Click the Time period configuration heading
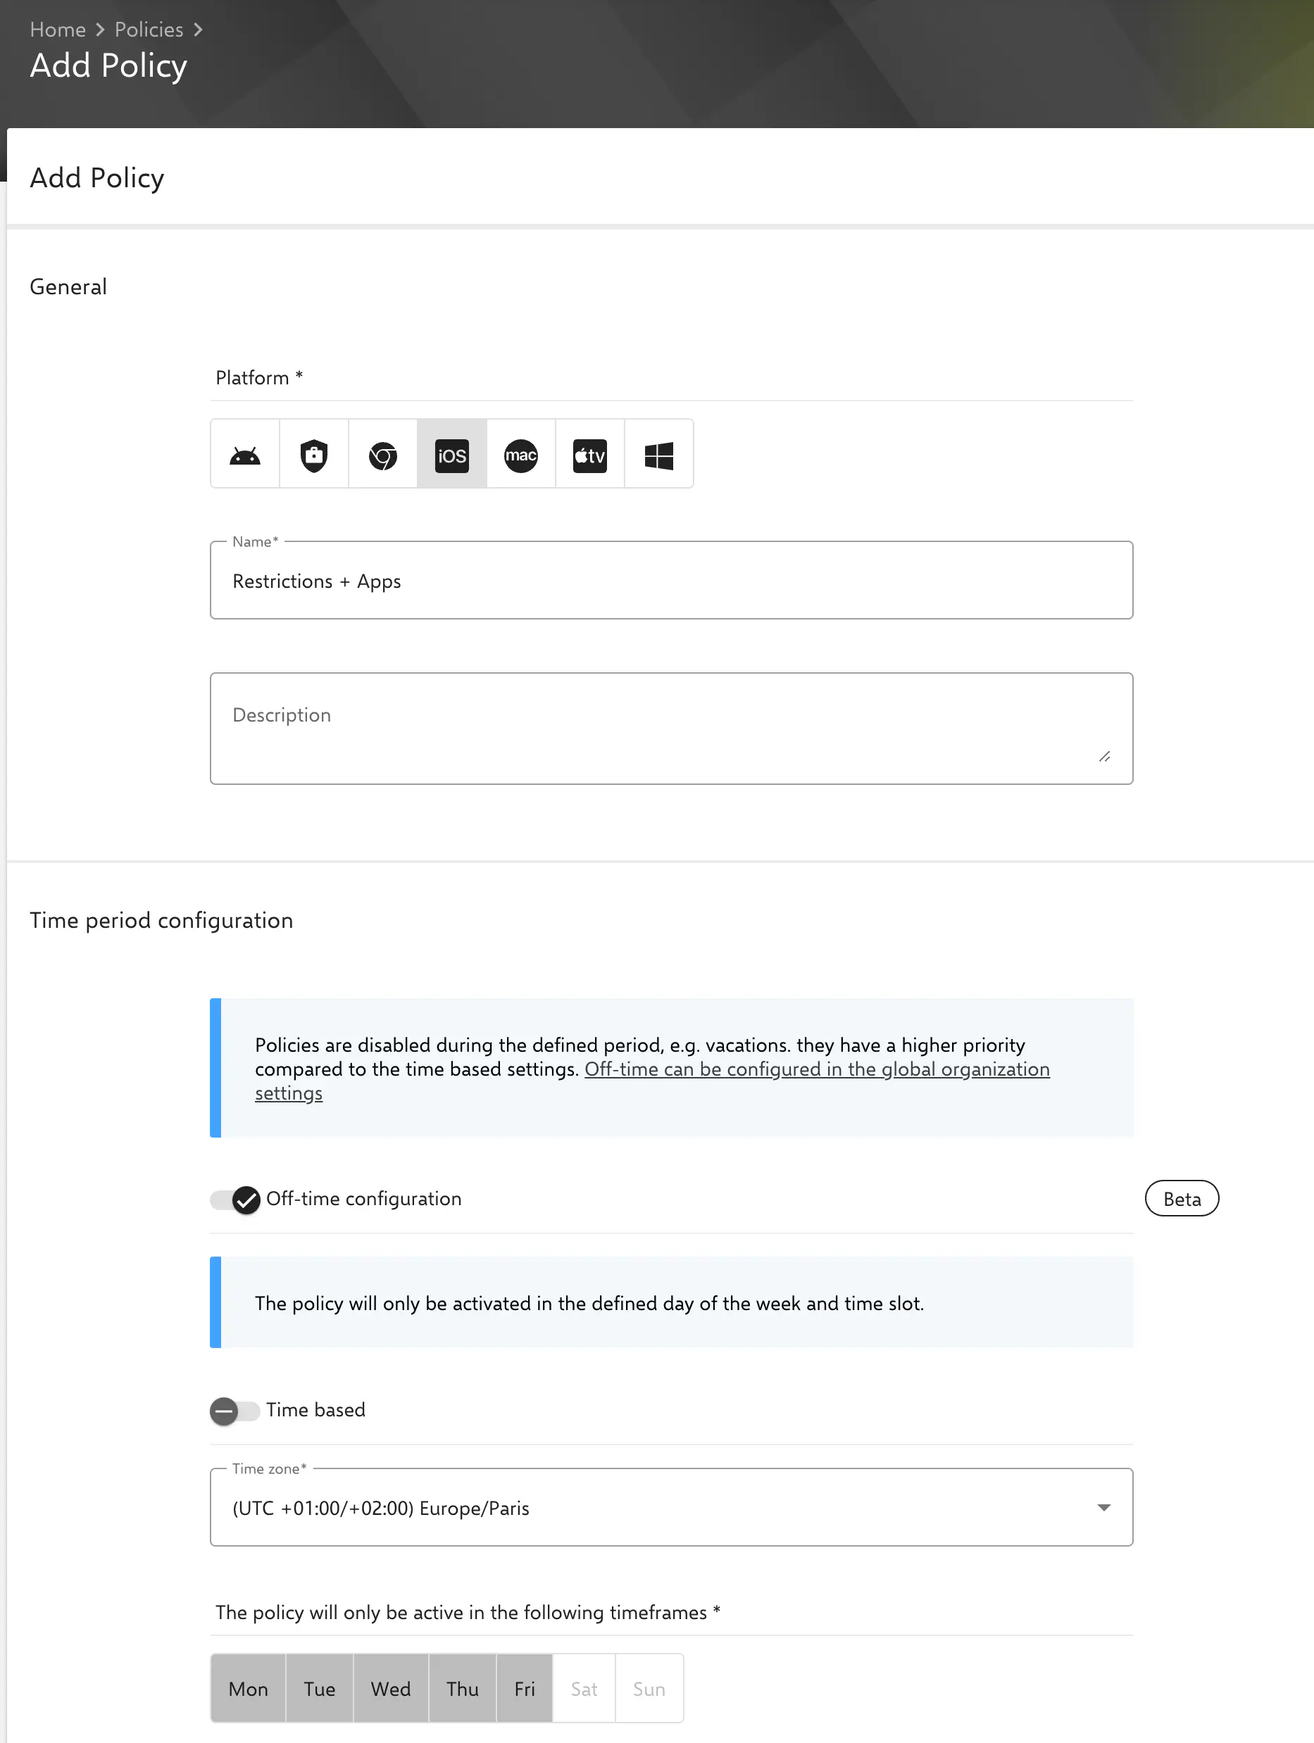 click(x=161, y=920)
